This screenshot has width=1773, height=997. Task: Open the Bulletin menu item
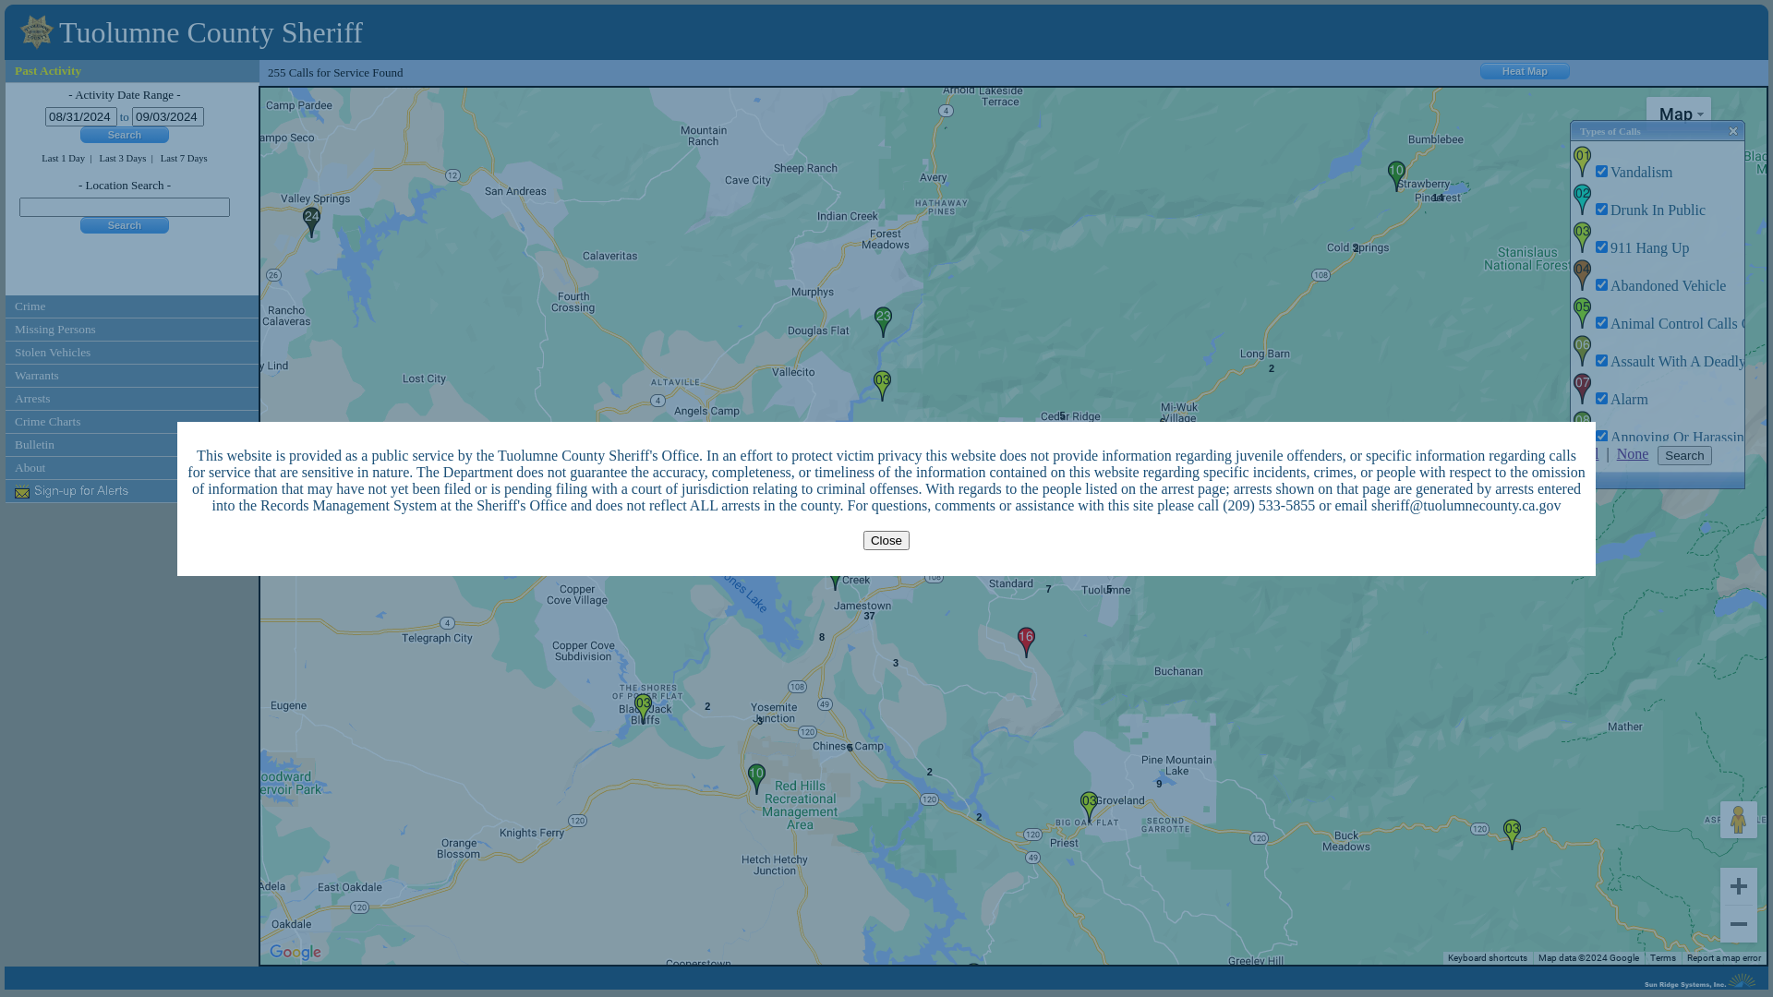click(92, 445)
